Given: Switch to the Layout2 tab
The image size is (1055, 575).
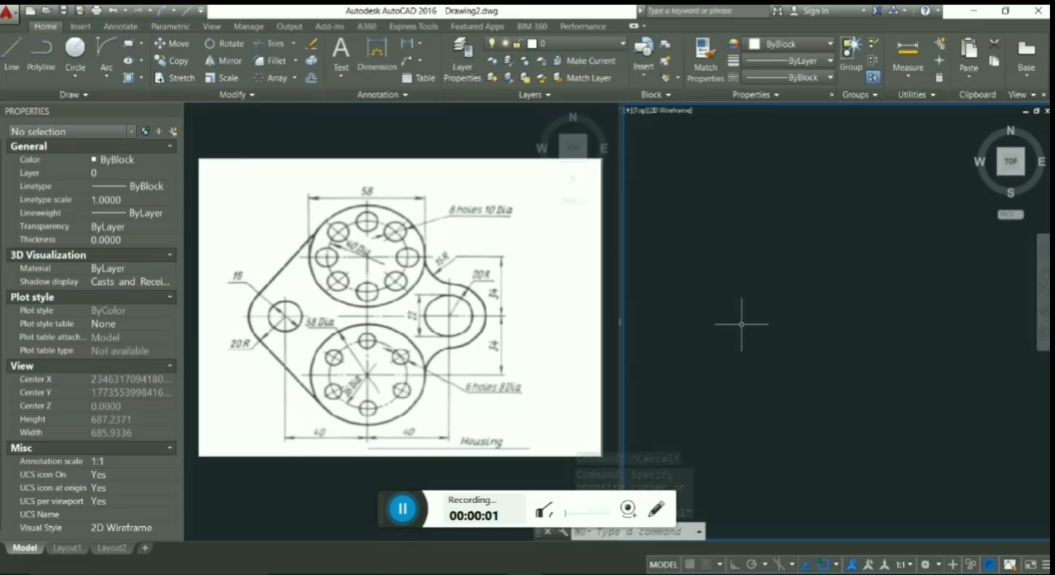Looking at the screenshot, I should coord(111,548).
